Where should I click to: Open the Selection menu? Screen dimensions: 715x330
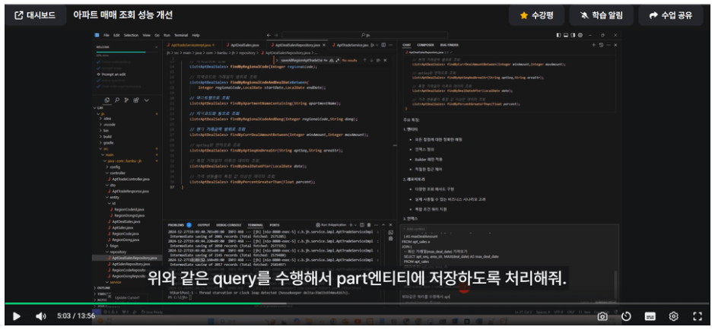[131, 35]
